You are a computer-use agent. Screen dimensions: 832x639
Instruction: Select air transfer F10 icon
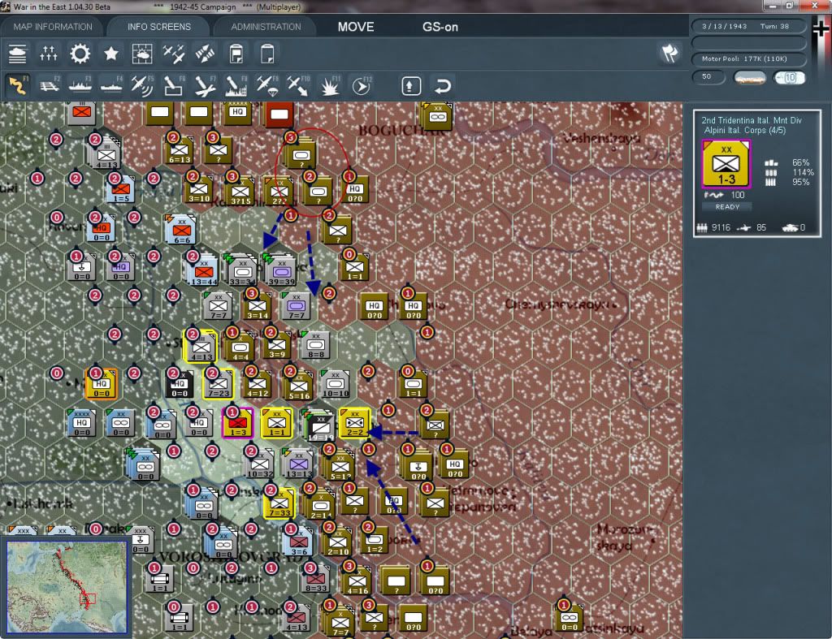click(x=297, y=85)
